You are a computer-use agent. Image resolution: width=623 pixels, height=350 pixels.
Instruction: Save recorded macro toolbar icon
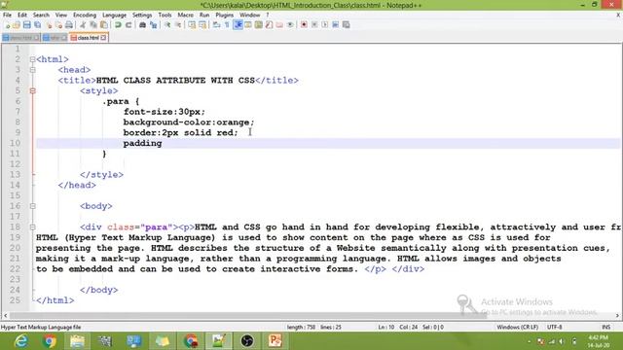(347, 24)
